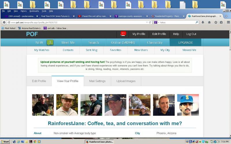231x144 pixels.
Task: Select the Mail Settings tab
Action: (x=97, y=81)
